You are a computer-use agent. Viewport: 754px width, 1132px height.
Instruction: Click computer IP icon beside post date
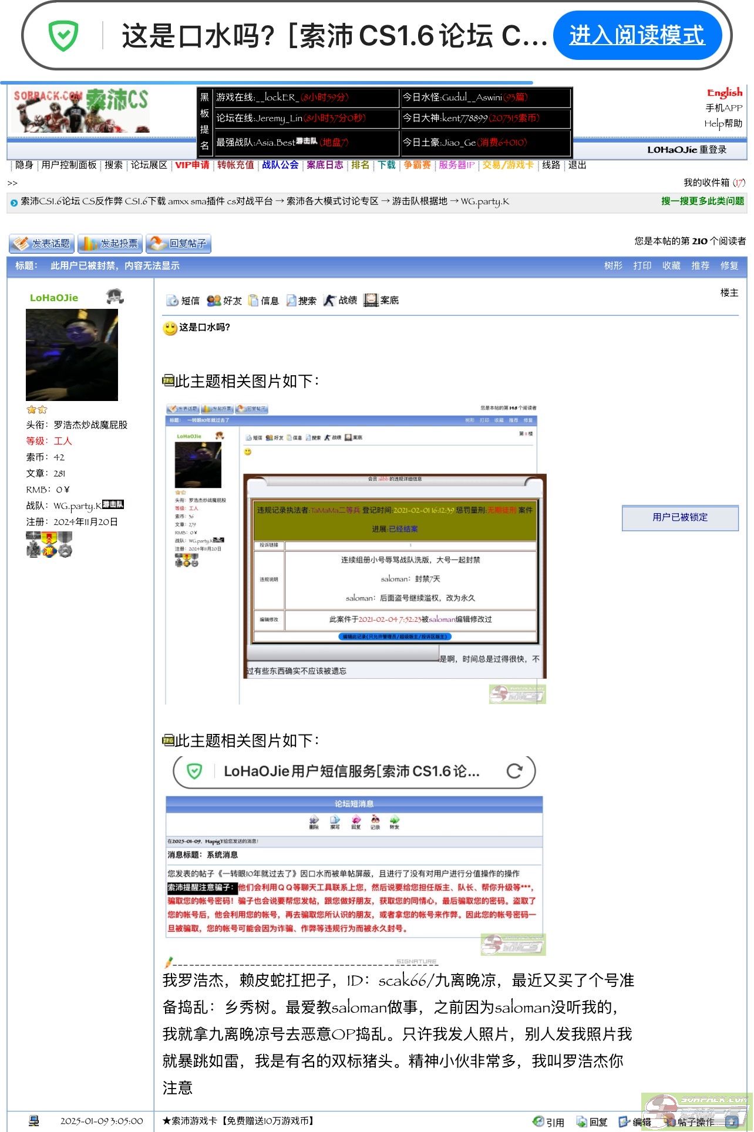pos(34,1121)
